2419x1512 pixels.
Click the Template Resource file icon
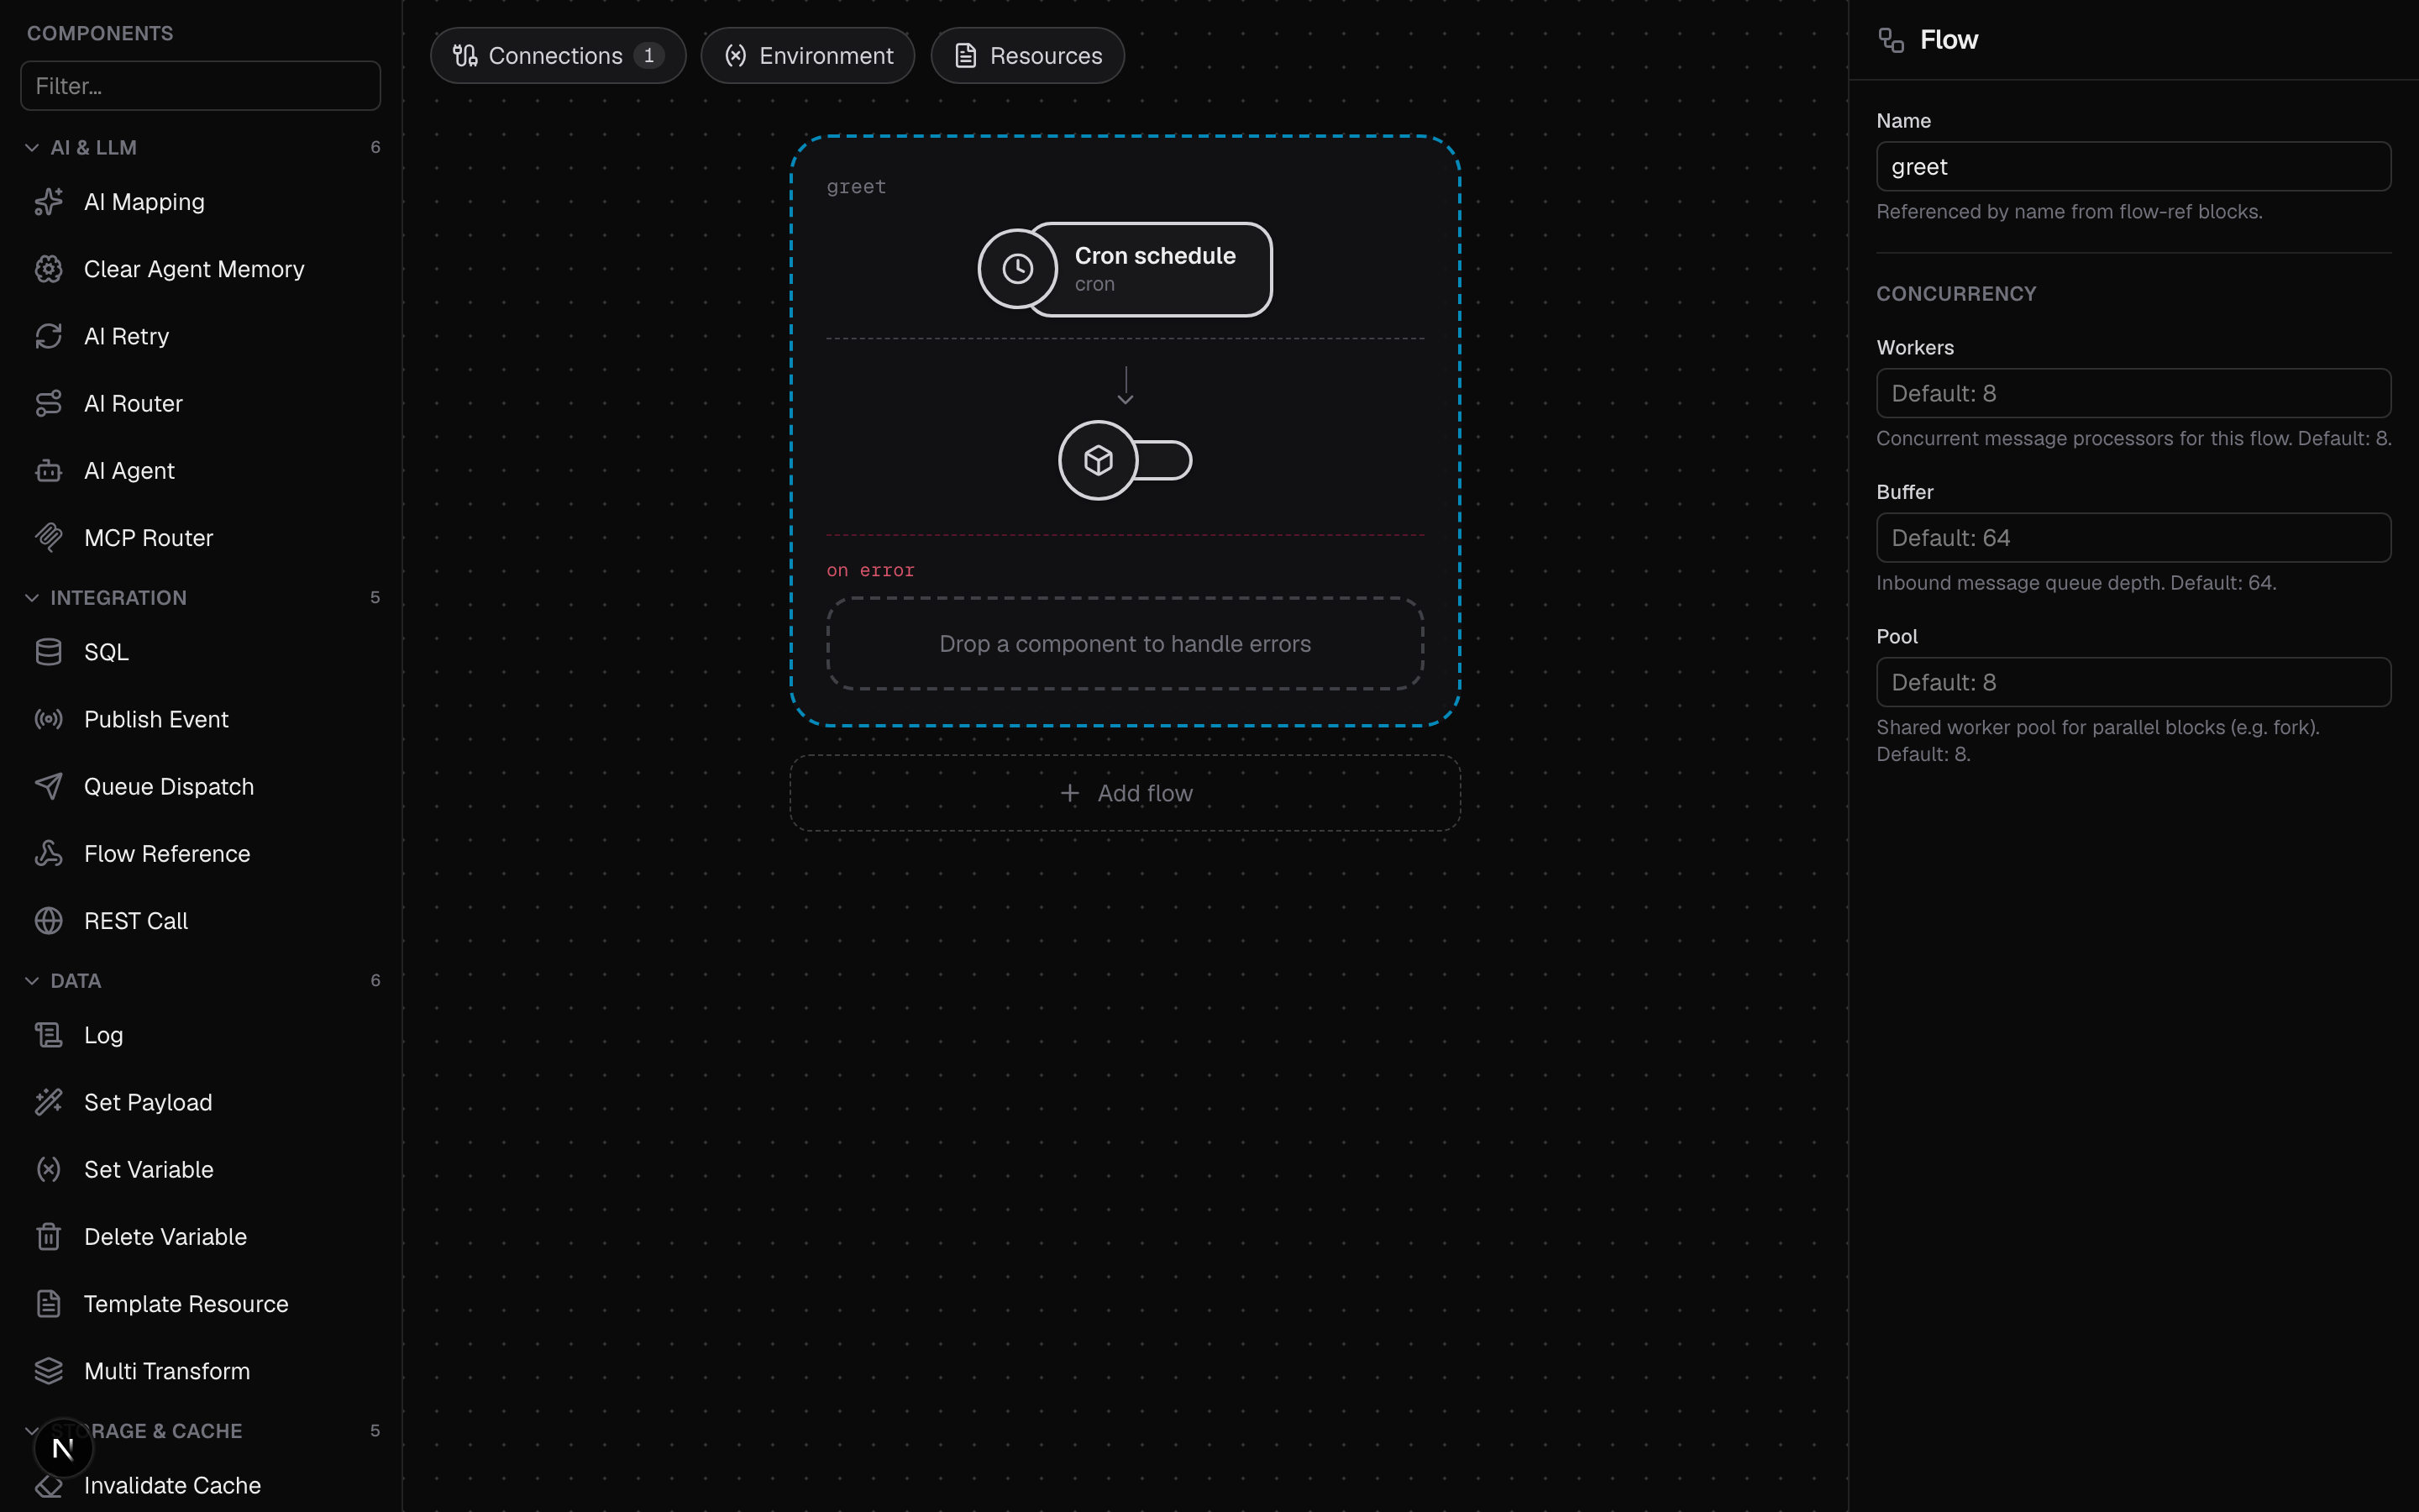pos(48,1303)
